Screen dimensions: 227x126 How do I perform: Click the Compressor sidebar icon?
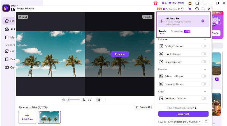[x=7, y=67]
